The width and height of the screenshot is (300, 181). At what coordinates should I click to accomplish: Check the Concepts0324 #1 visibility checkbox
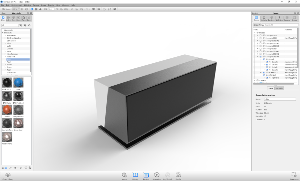(260, 51)
